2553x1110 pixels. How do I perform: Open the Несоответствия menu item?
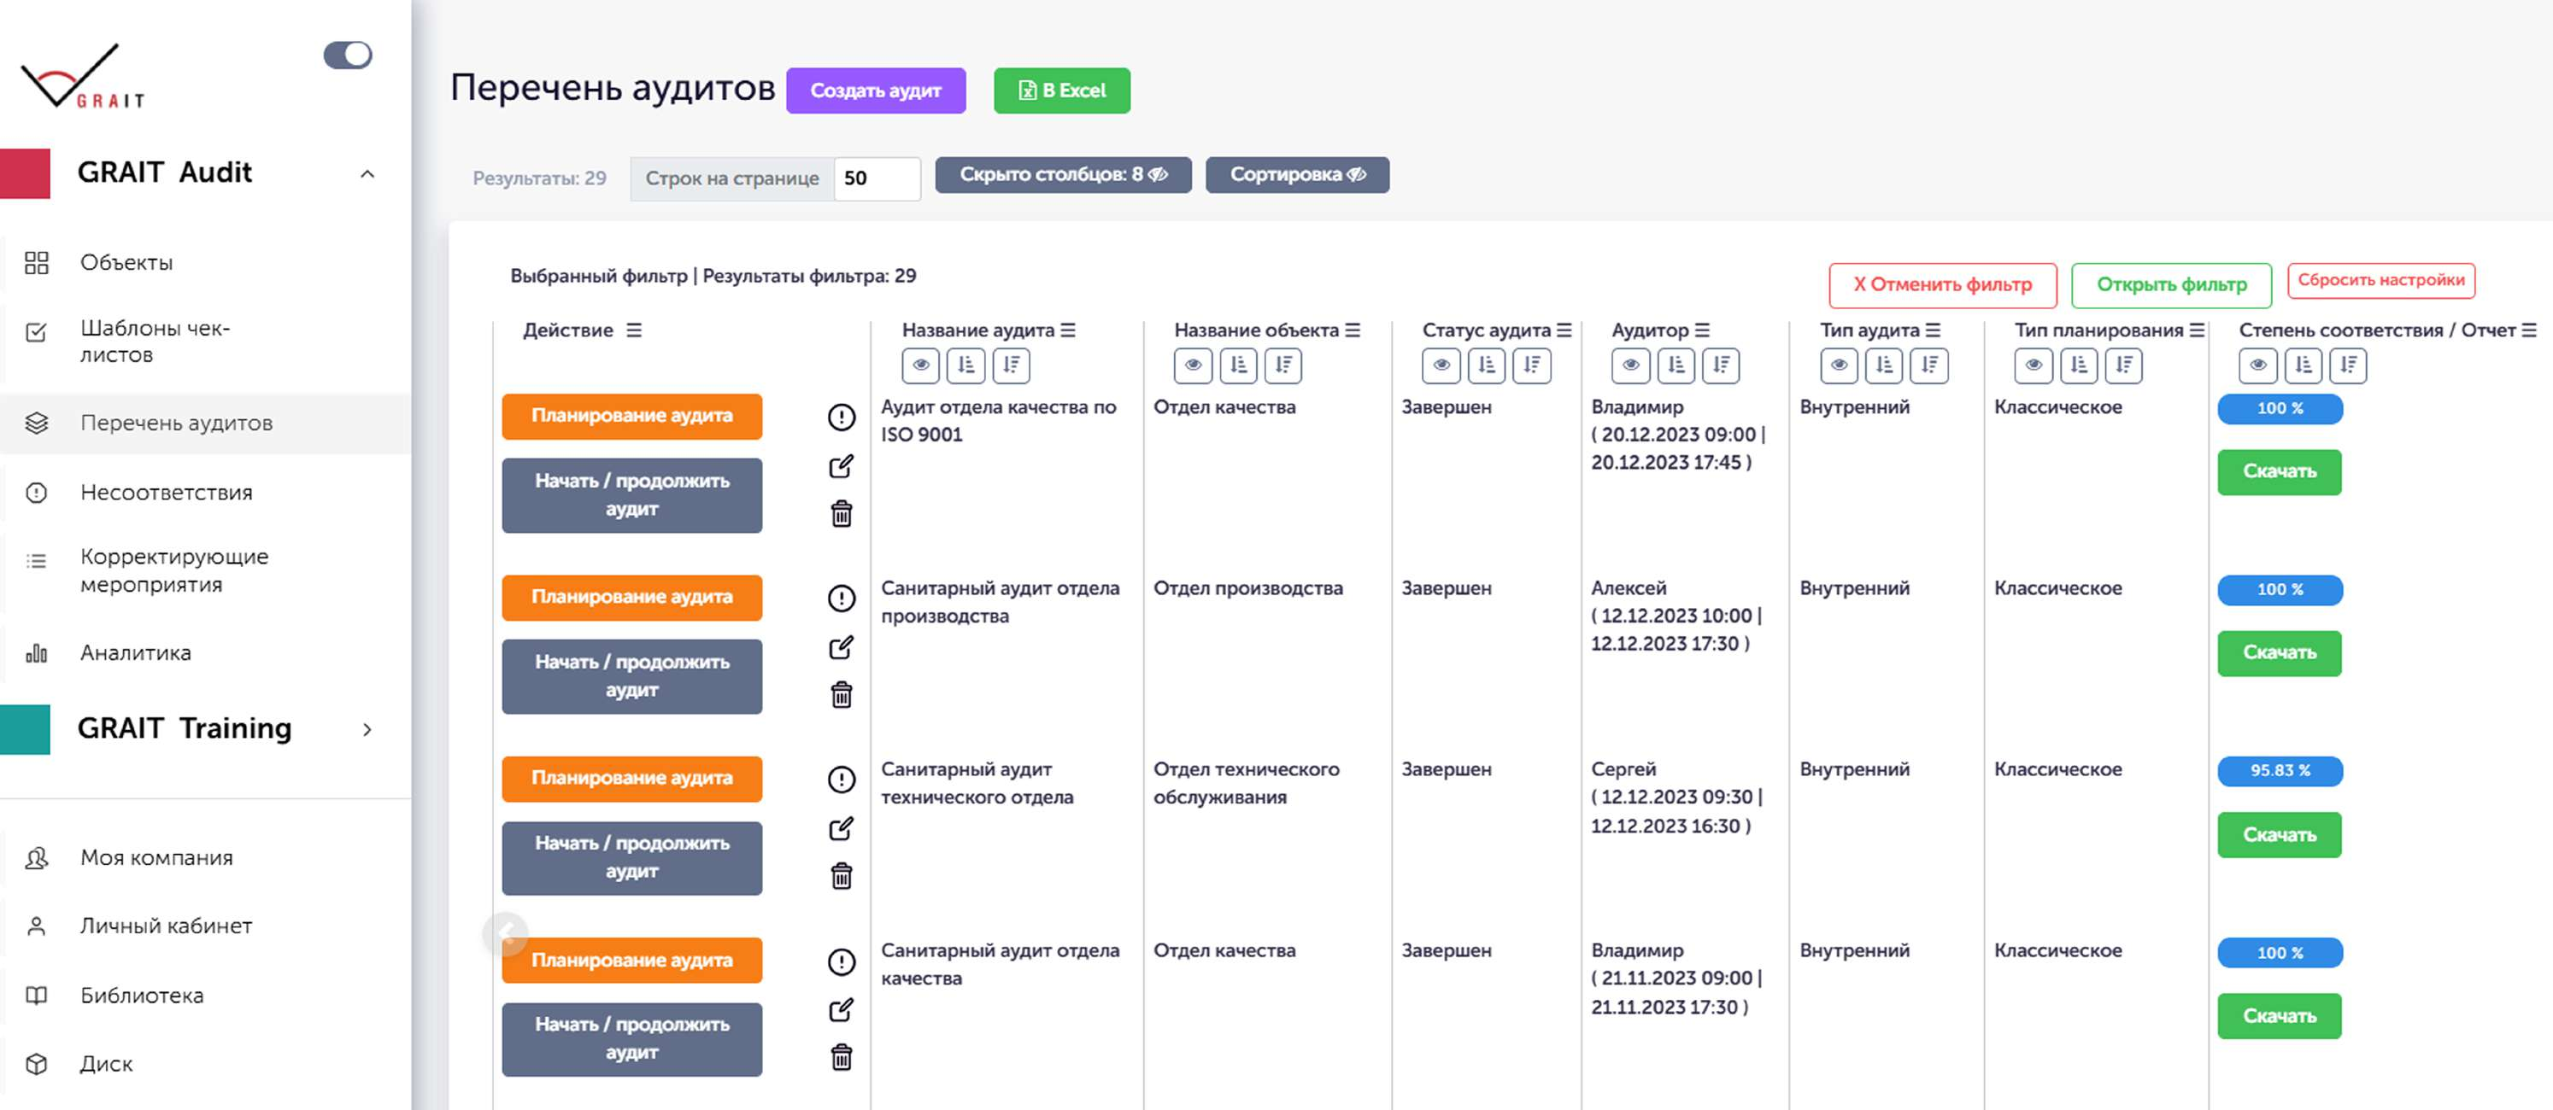[166, 492]
